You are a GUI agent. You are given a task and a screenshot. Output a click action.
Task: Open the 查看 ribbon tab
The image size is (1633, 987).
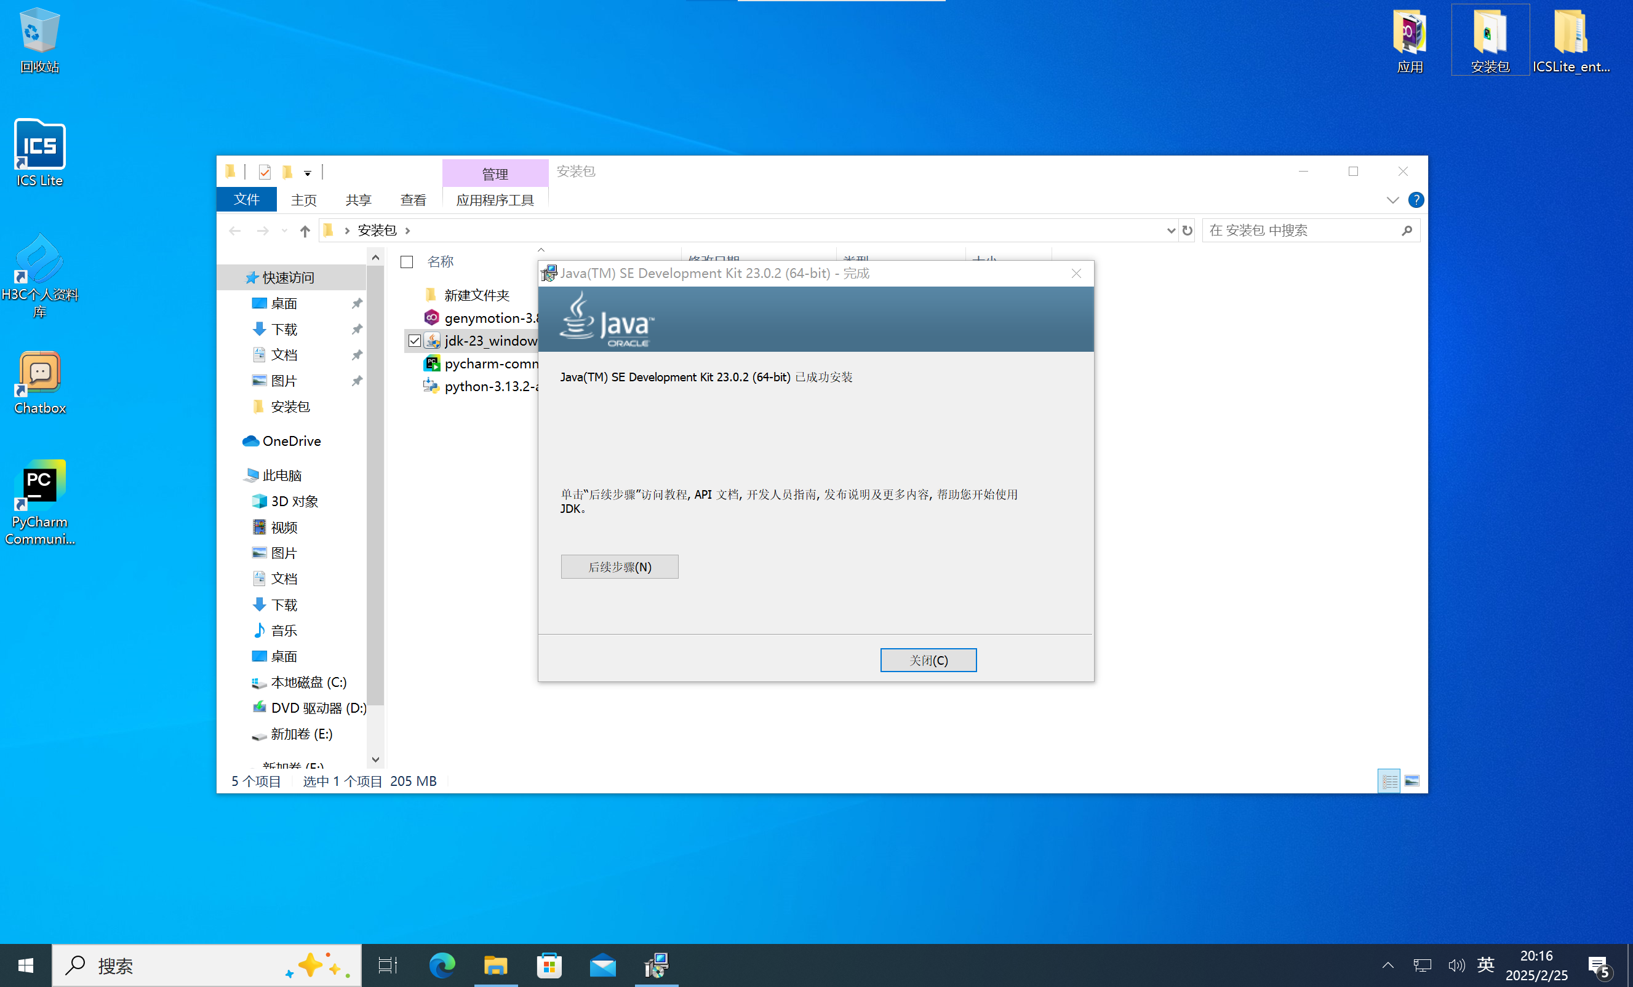pyautogui.click(x=413, y=200)
